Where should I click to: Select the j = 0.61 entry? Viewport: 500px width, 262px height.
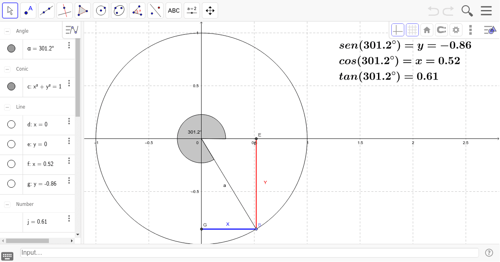pos(37,222)
